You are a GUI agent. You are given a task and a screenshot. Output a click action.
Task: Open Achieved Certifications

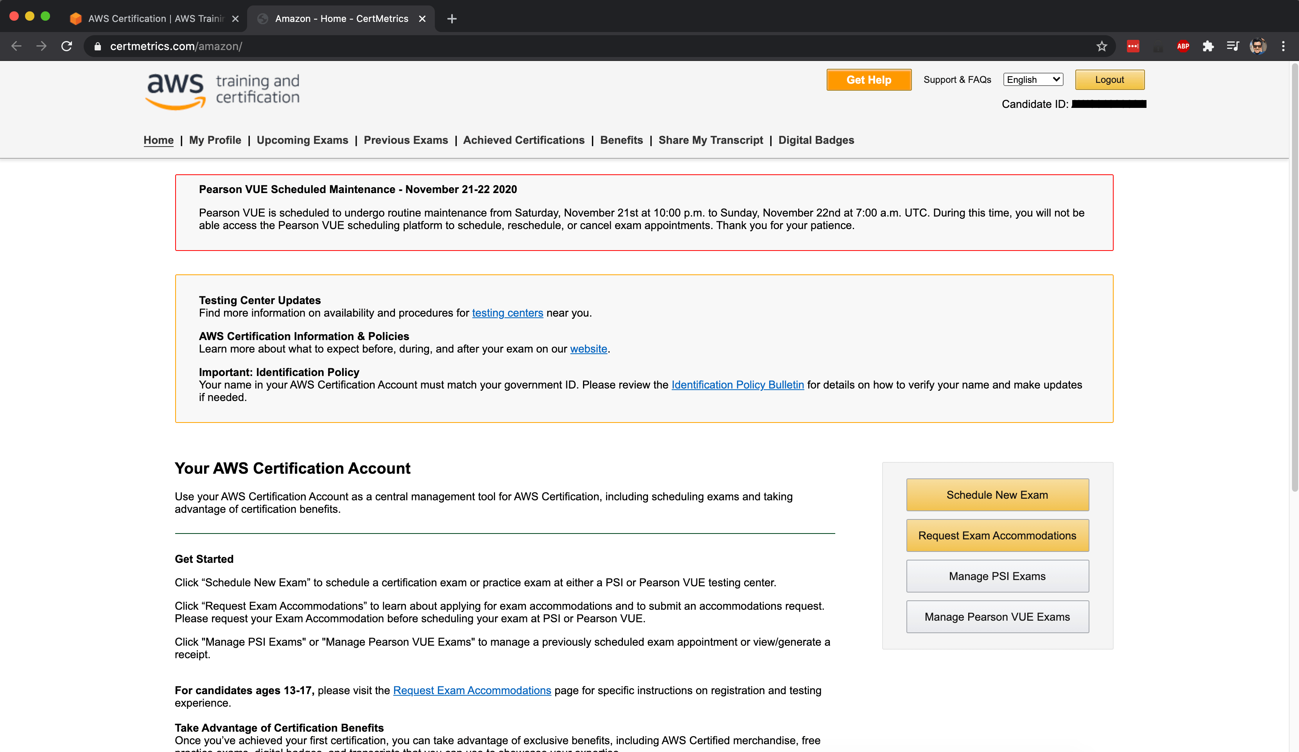click(524, 140)
